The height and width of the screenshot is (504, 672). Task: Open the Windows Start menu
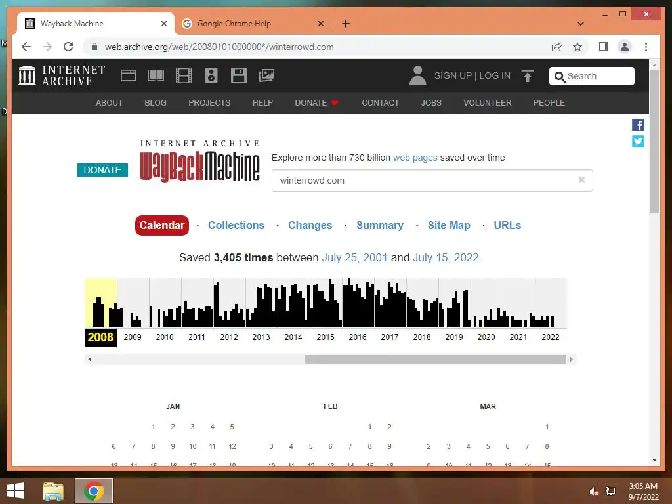16,491
